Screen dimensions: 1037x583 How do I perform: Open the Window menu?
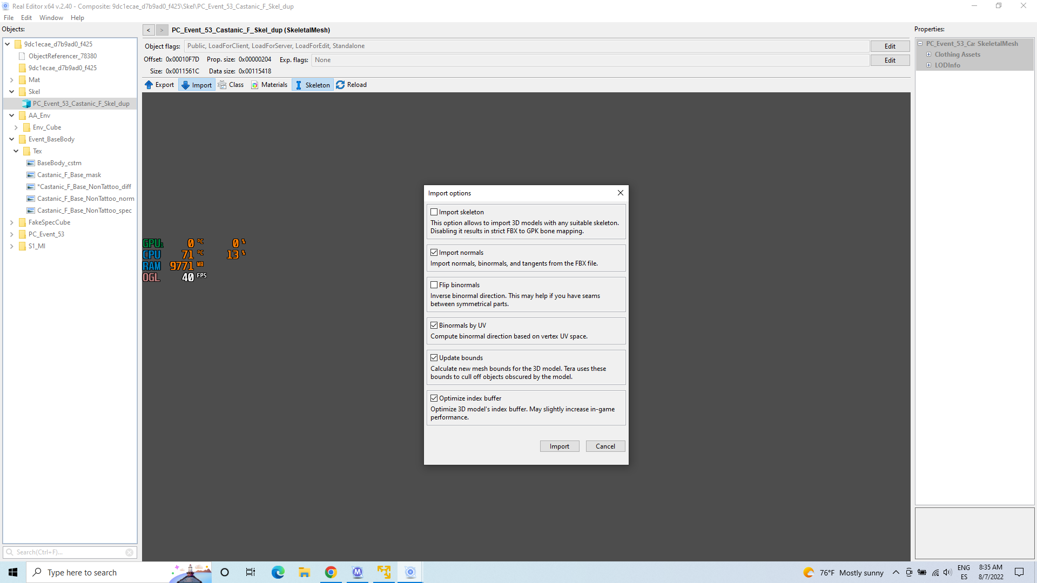51,18
